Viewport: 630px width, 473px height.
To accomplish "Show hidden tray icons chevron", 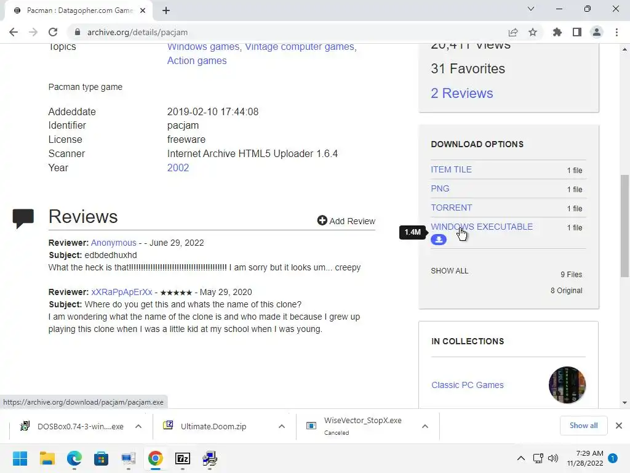I will [520, 458].
